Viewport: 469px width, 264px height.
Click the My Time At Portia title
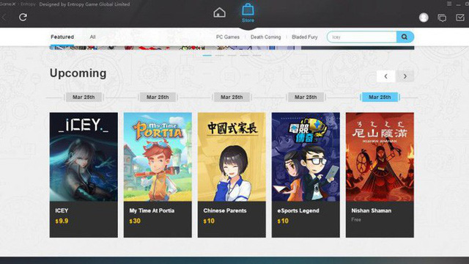(x=152, y=210)
